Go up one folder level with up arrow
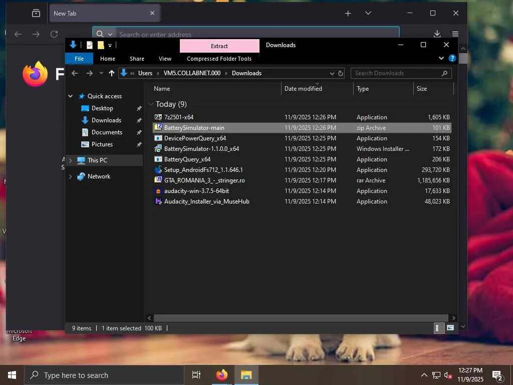Image resolution: width=513 pixels, height=385 pixels. pyautogui.click(x=112, y=73)
